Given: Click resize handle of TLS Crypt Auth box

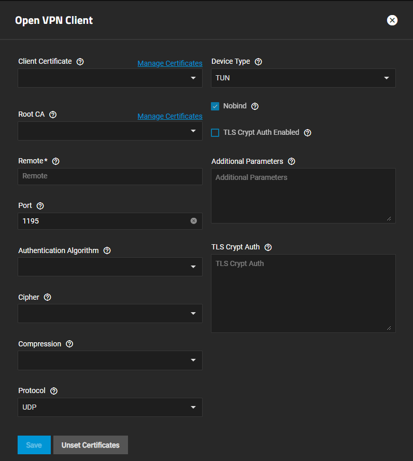Looking at the screenshot, I should click(x=389, y=328).
